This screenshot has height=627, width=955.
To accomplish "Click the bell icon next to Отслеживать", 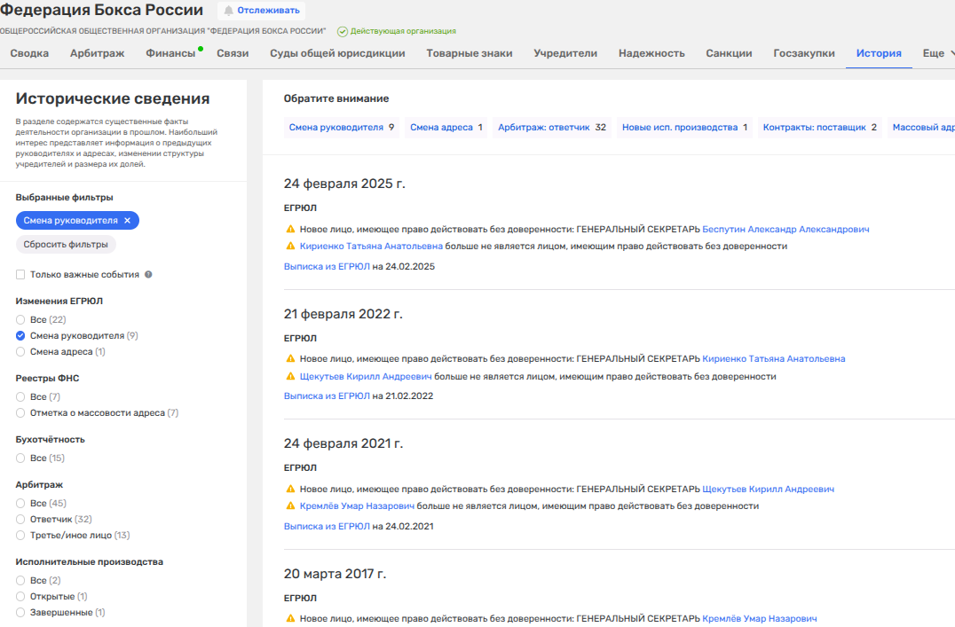I will tap(228, 11).
